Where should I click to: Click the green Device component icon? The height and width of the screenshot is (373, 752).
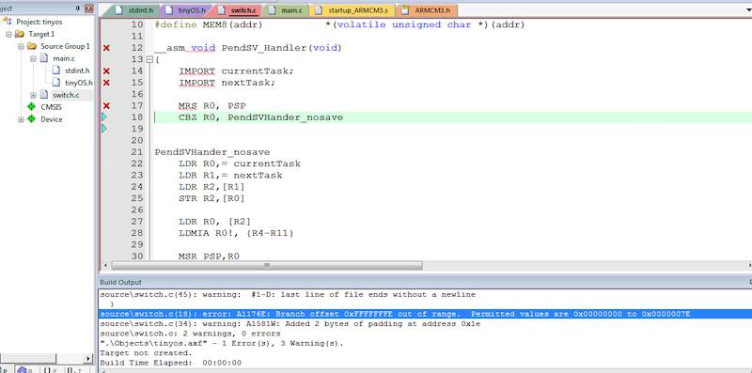coord(32,119)
